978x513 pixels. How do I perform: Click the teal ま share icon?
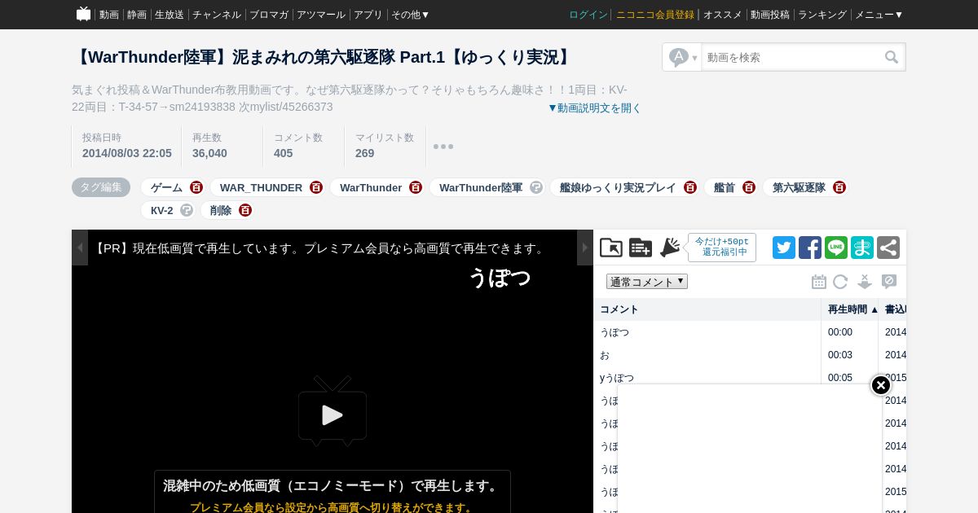862,248
